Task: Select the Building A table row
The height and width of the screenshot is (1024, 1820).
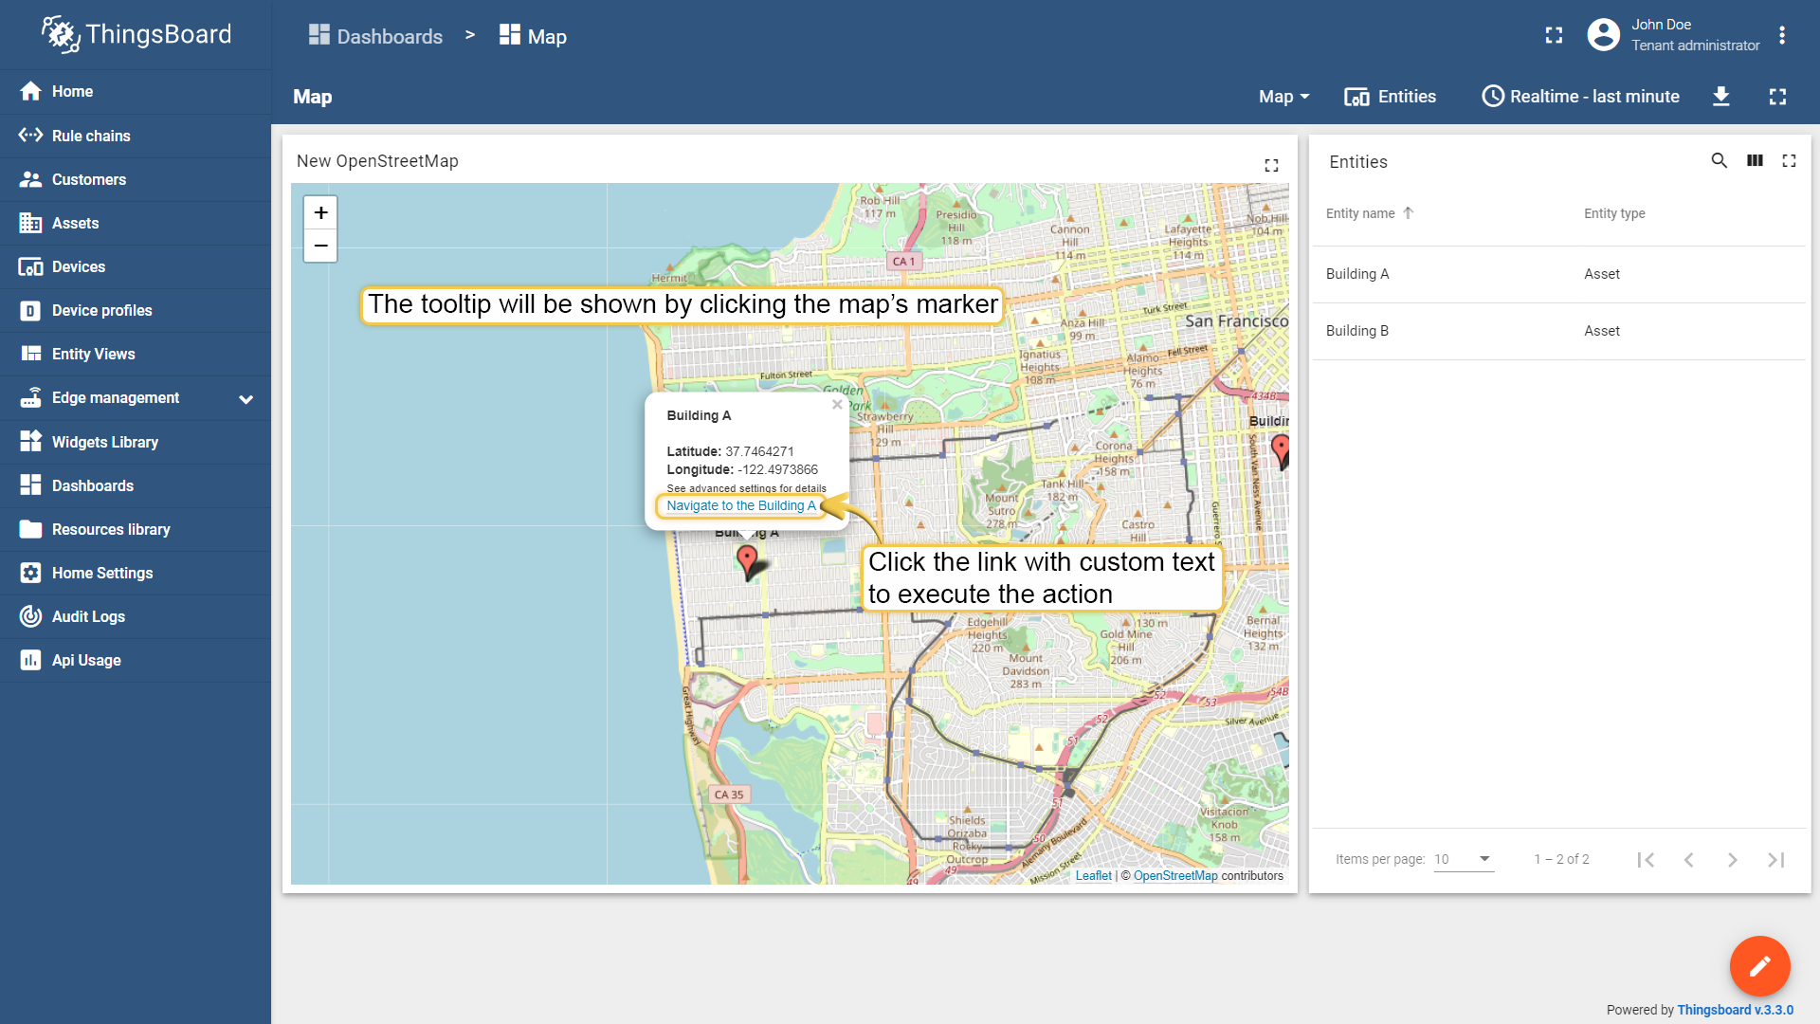Action: pyautogui.click(x=1558, y=274)
